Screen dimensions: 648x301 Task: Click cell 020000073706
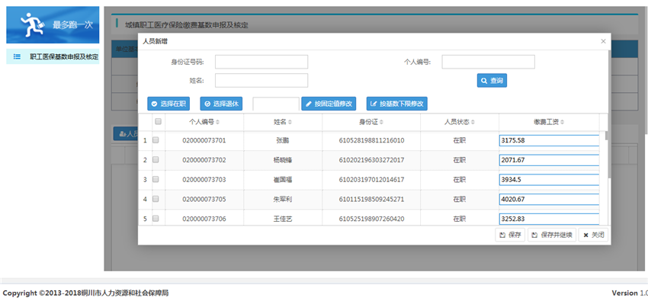click(x=204, y=219)
